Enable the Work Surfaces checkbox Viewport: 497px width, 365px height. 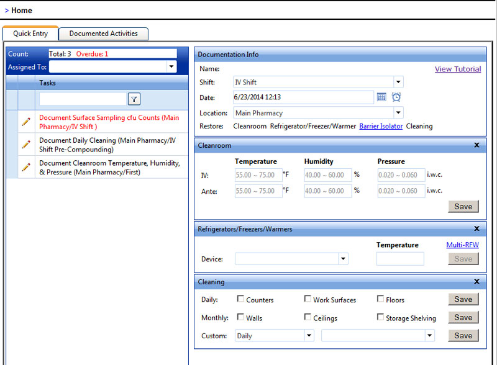(x=308, y=299)
